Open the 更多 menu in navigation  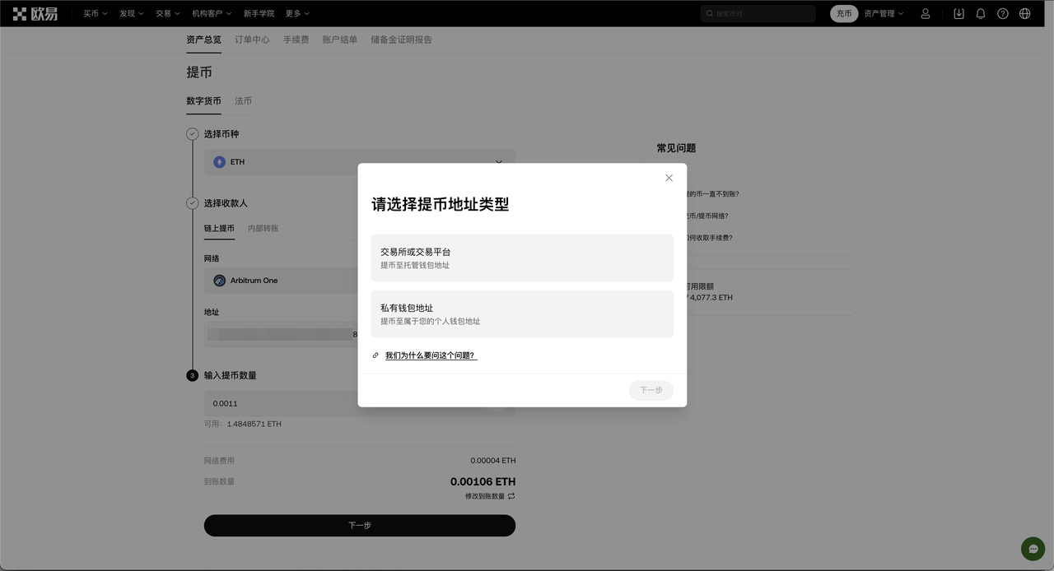pyautogui.click(x=296, y=12)
